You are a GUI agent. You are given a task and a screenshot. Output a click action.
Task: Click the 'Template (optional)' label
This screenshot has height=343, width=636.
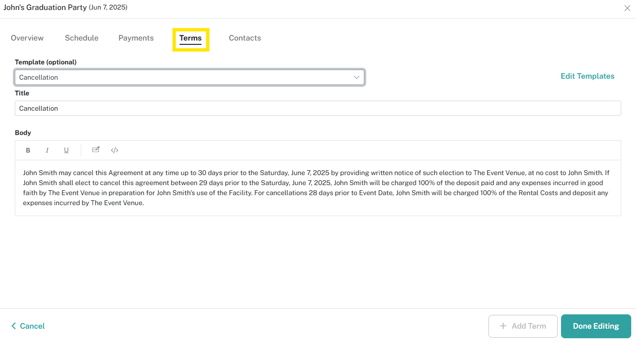pos(46,62)
